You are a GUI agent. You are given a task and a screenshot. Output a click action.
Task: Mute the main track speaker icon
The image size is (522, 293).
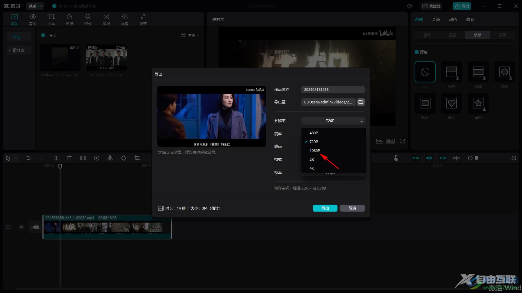pyautogui.click(x=21, y=227)
